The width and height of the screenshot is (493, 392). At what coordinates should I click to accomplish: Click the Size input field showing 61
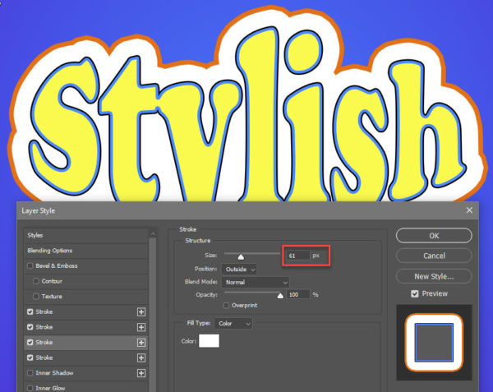coord(297,256)
